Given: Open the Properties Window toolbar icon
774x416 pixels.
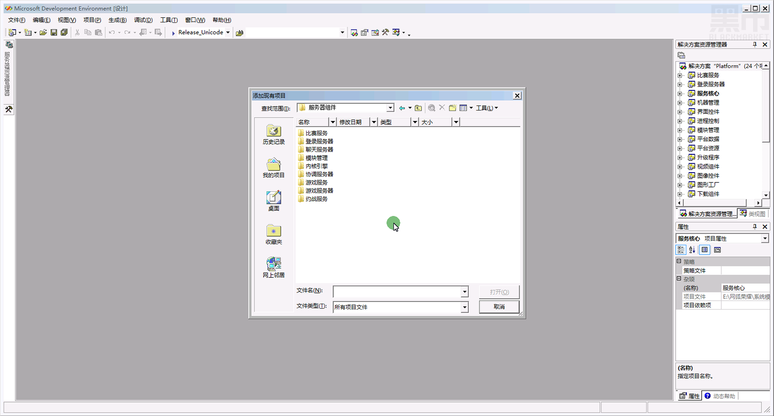Looking at the screenshot, I should (x=364, y=33).
